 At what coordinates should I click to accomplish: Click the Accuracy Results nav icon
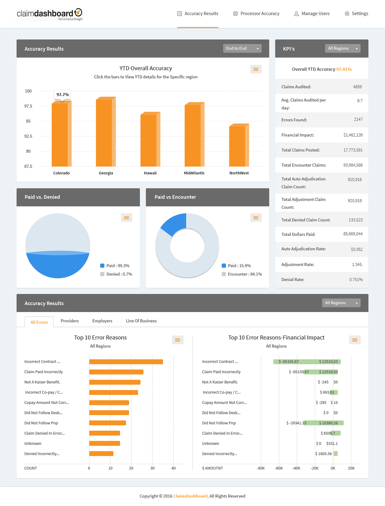coord(180,13)
